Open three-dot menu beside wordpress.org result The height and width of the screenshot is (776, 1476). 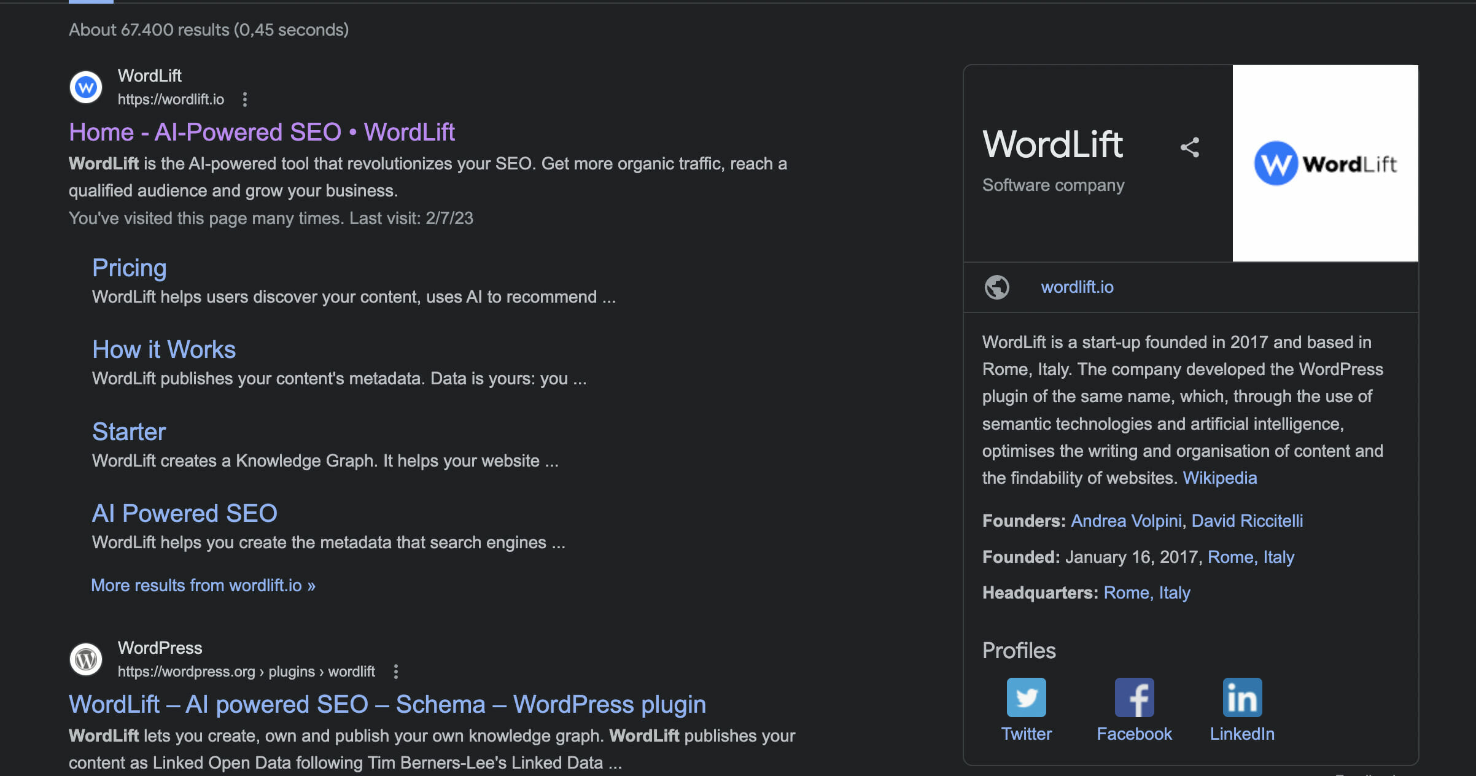[396, 672]
